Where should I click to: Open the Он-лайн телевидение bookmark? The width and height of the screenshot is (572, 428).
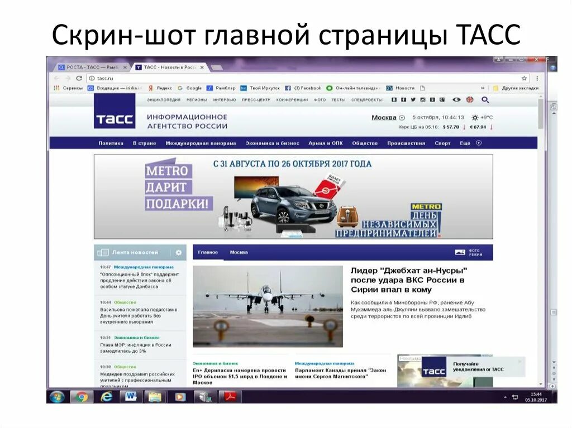pyautogui.click(x=353, y=88)
